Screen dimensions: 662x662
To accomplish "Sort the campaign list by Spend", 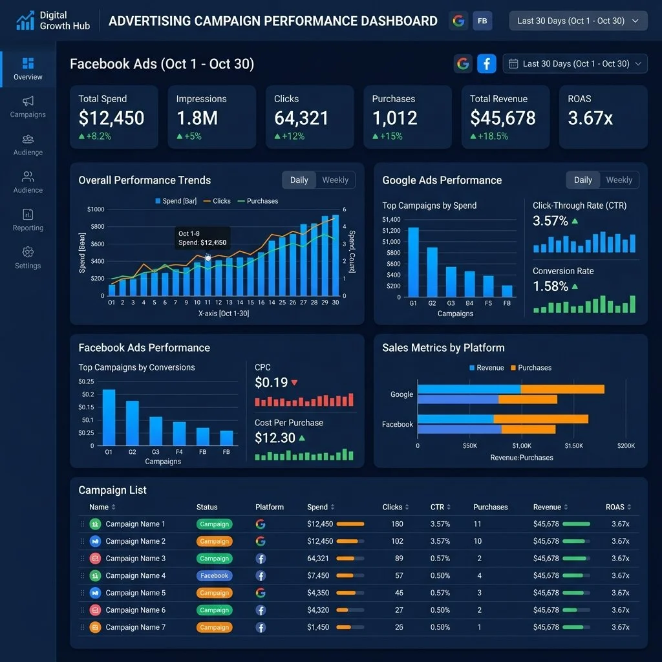I will (321, 507).
